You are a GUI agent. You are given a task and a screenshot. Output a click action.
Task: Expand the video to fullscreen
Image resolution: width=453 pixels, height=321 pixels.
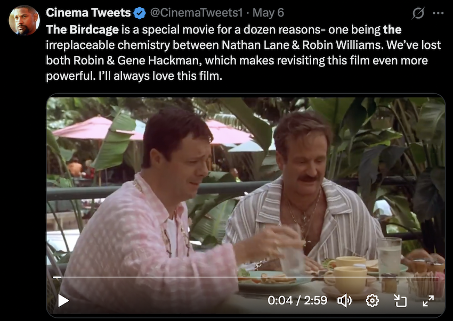tap(428, 301)
